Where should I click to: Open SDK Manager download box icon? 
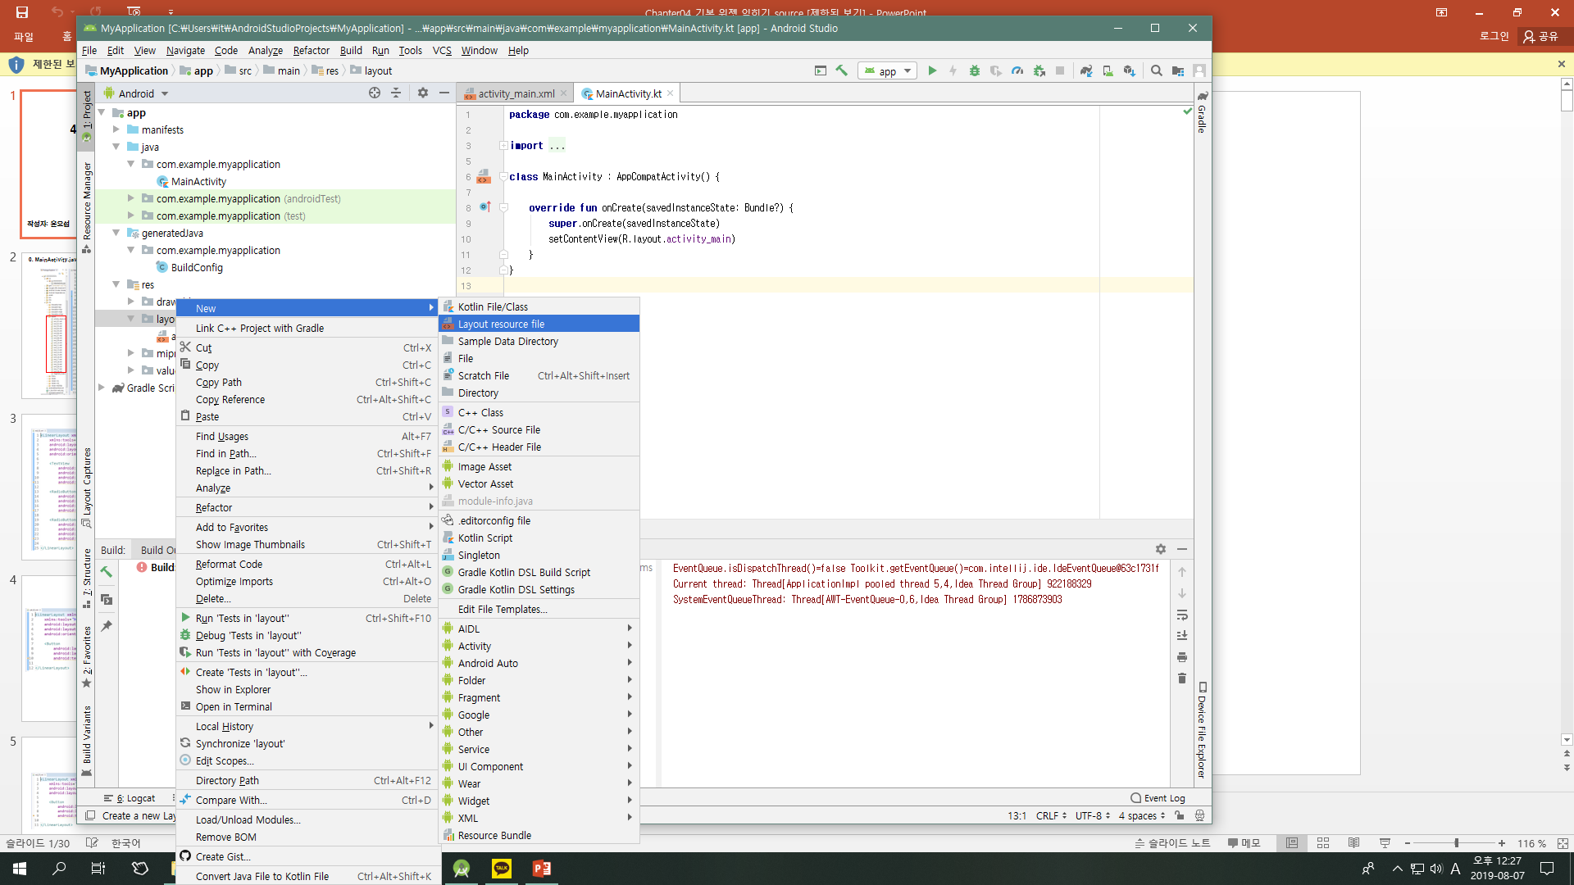tap(1129, 71)
